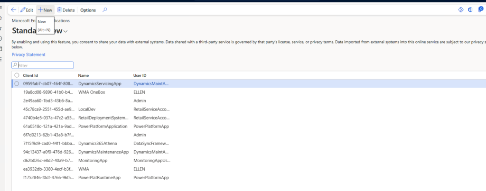Select the DynamicsServicingApp name cell
This screenshot has width=486, height=191.
[x=100, y=83]
